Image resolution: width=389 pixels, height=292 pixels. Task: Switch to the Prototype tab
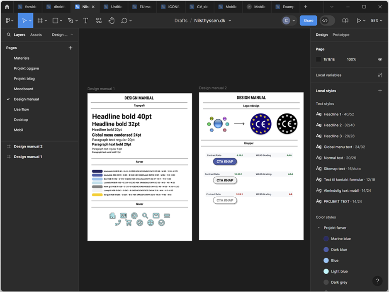[341, 35]
